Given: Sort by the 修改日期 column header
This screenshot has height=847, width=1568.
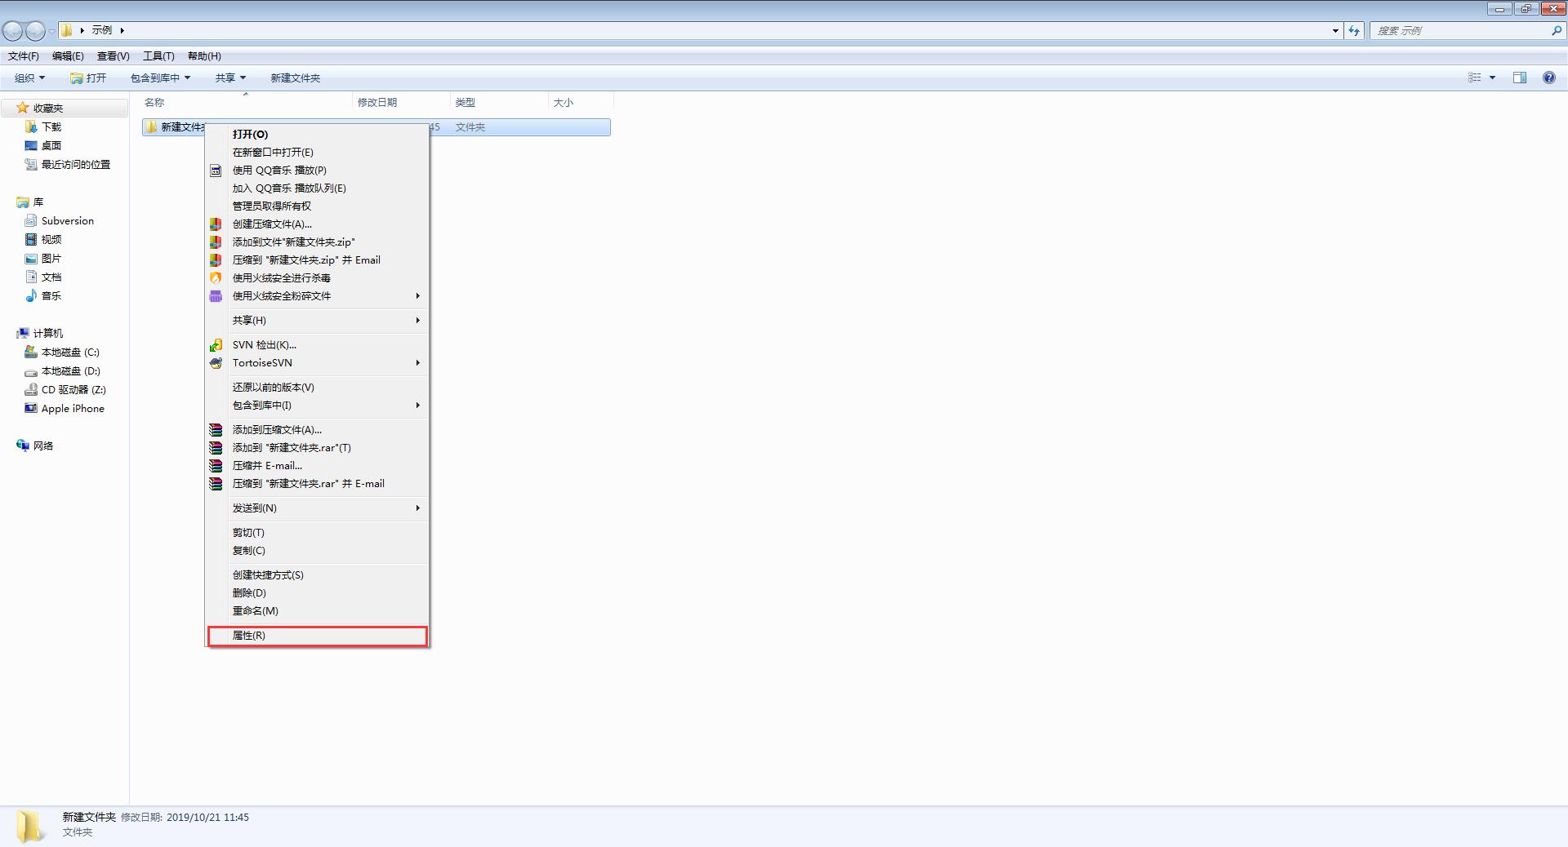Looking at the screenshot, I should tap(377, 102).
